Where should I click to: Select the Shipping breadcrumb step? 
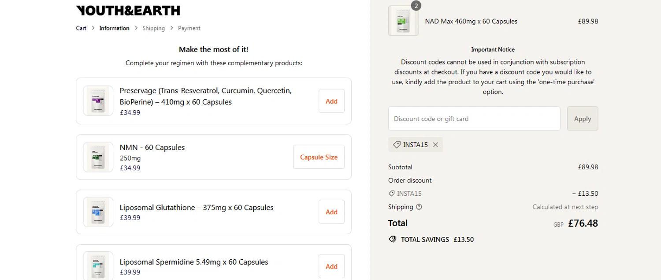point(153,28)
